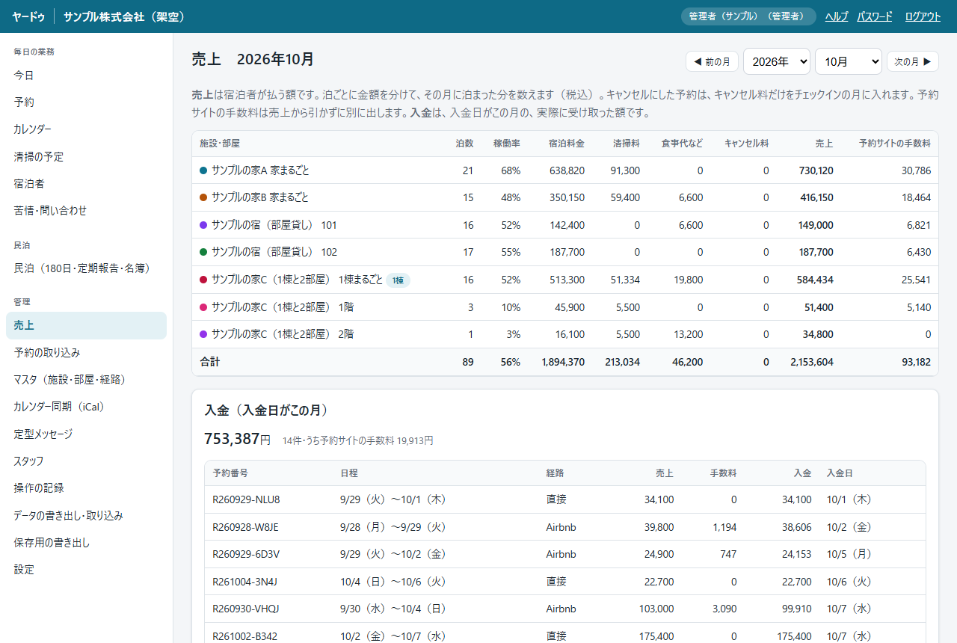Click reservation number R260929-NLU8
Viewport: 957px width, 643px height.
(246, 499)
